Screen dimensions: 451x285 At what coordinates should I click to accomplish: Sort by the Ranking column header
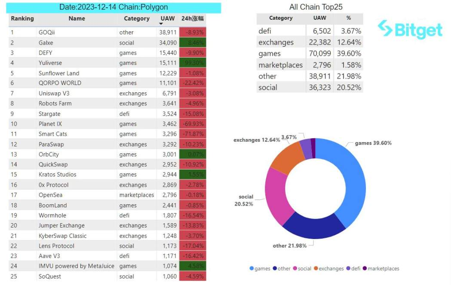[22, 18]
